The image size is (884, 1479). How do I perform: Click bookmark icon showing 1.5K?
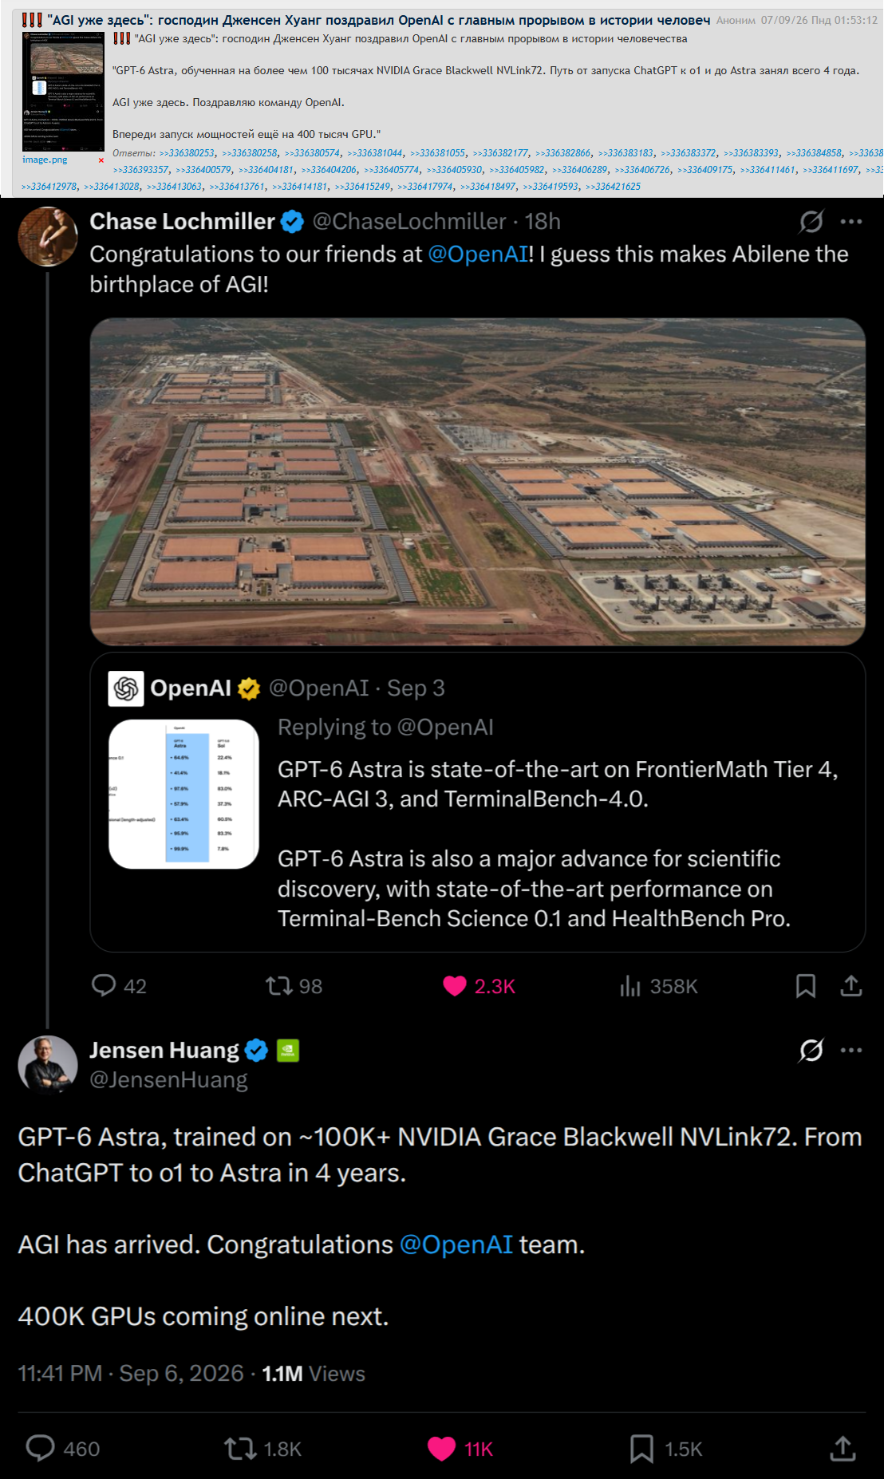tap(641, 1448)
